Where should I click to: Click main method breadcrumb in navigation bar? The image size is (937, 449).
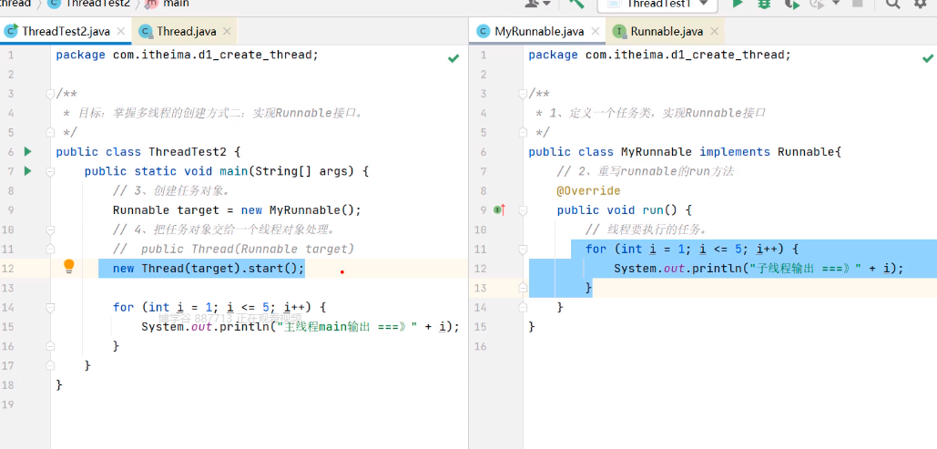point(168,4)
